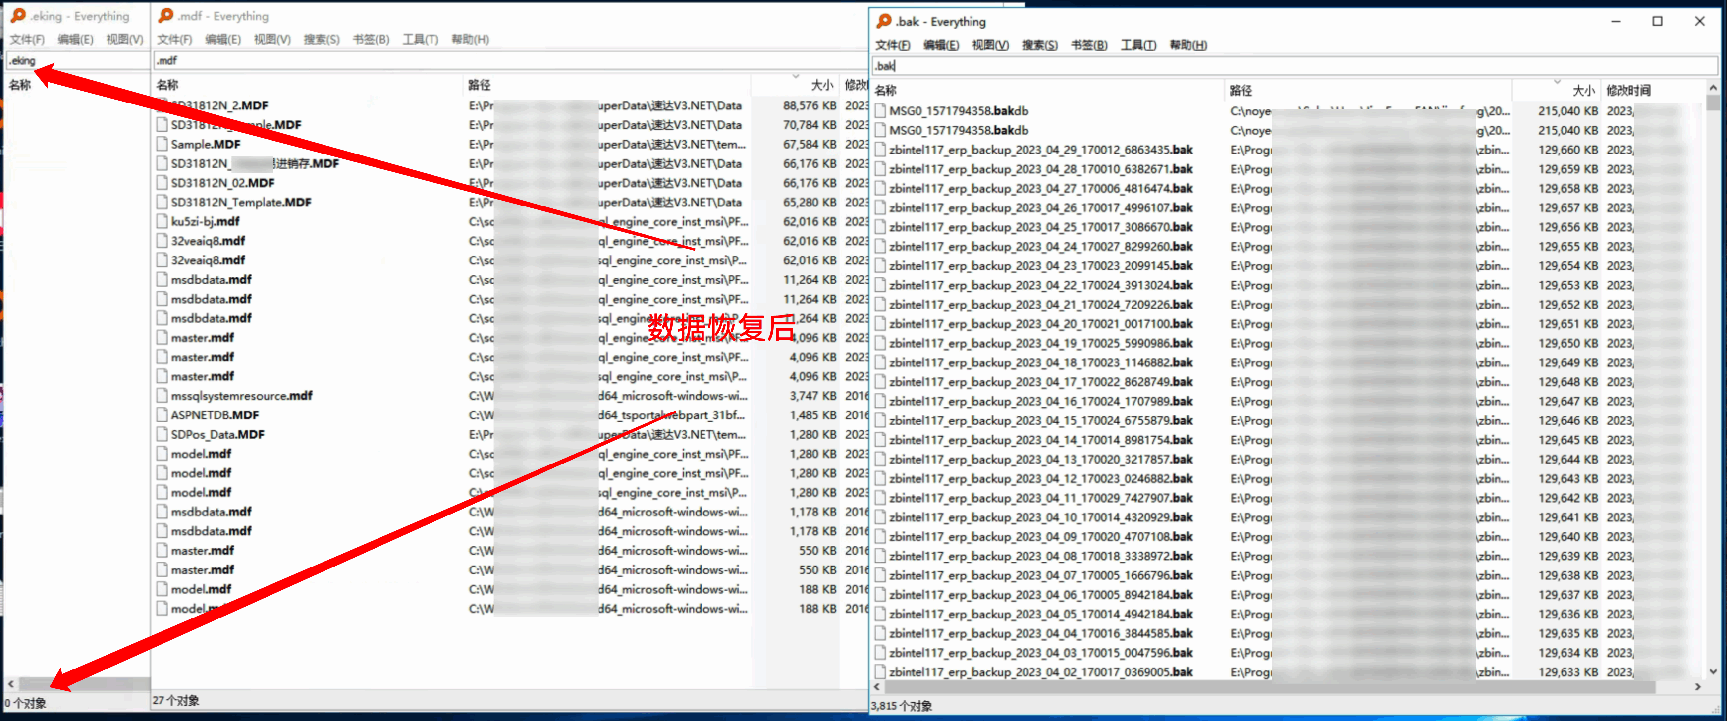Sort .bak results by 大小 column header
This screenshot has height=721, width=1727.
click(x=1582, y=91)
